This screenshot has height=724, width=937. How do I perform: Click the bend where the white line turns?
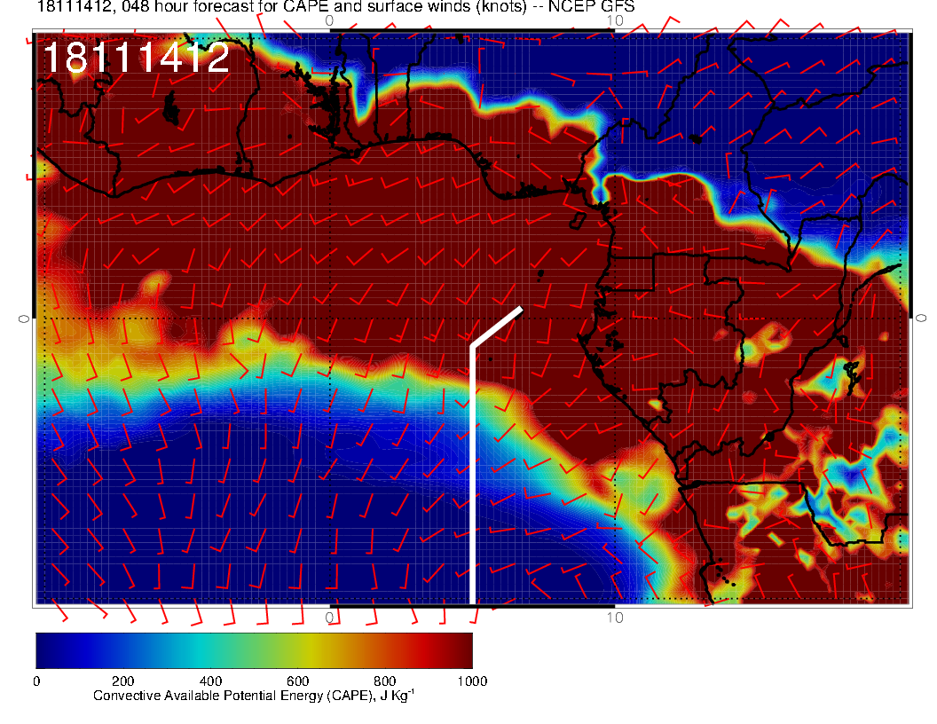[473, 347]
